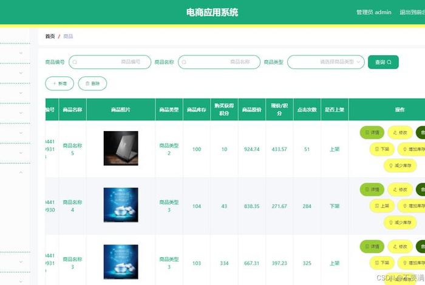Click the 商品原价 column header

pos(252,110)
